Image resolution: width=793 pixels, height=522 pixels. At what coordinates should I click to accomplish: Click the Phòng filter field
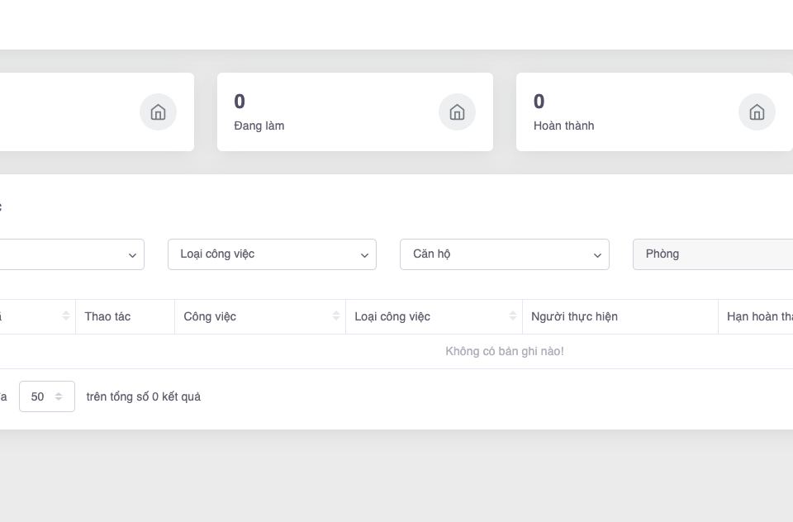712,254
